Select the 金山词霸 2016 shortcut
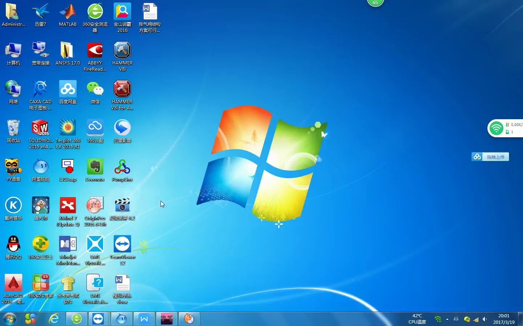Viewport: 523px width, 326px height. pos(122,18)
